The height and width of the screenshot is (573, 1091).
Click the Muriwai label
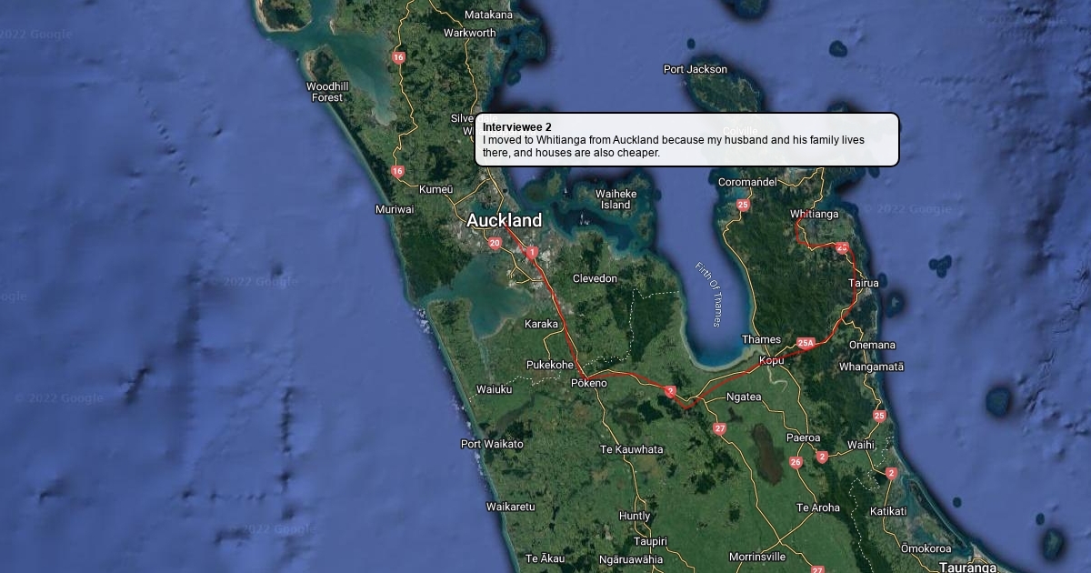pyautogui.click(x=395, y=209)
